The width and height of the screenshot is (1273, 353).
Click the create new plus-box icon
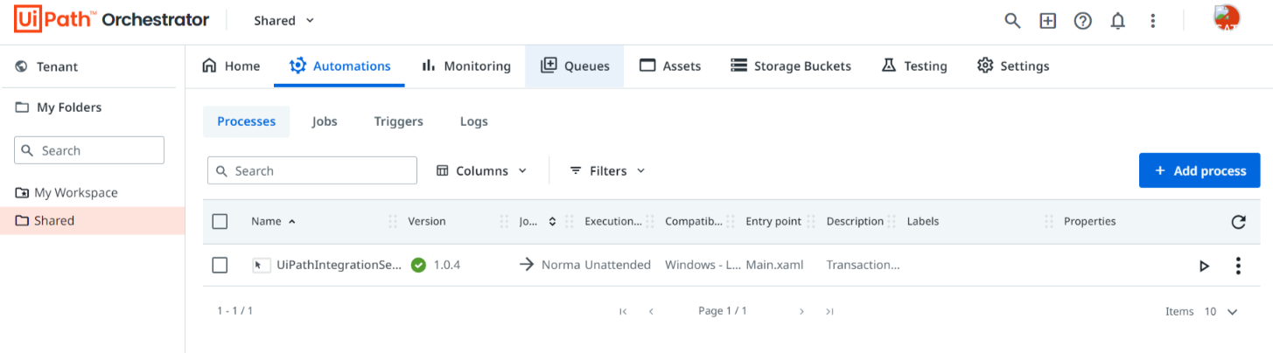point(1047,21)
